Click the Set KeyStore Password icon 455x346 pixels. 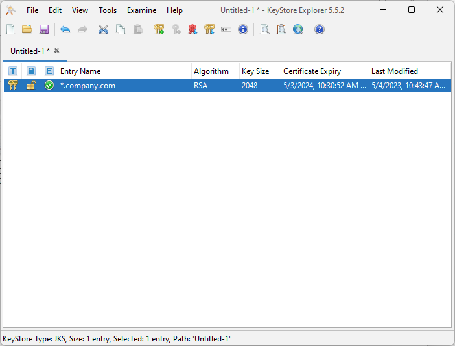click(x=226, y=29)
